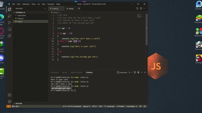Click the editor minimap

(x=141, y=16)
